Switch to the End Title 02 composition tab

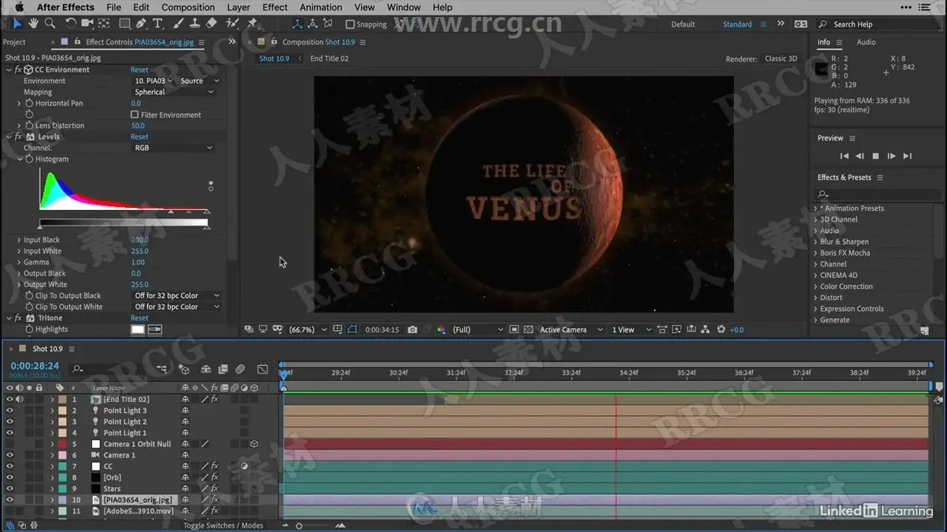pyautogui.click(x=329, y=58)
